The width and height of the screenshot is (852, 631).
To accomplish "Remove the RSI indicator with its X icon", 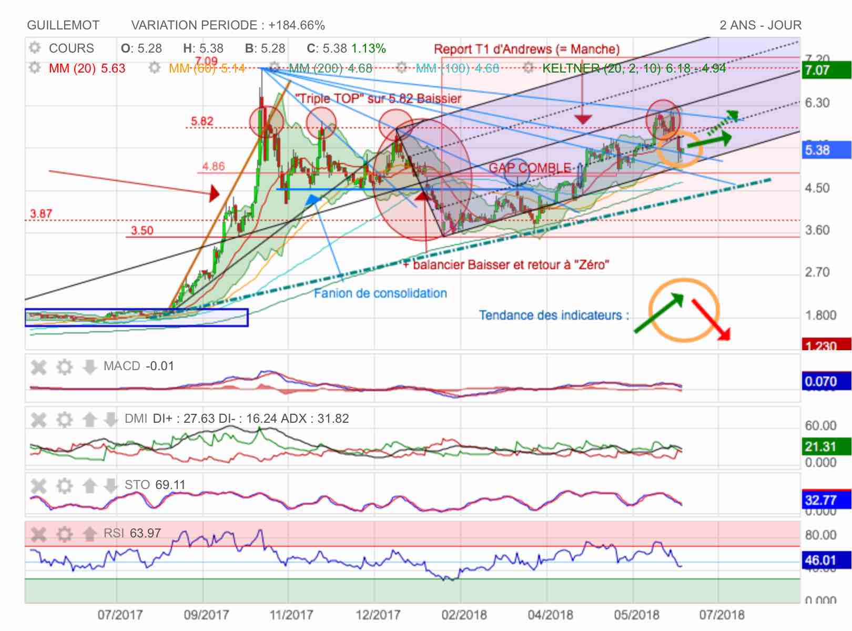I will coord(39,534).
